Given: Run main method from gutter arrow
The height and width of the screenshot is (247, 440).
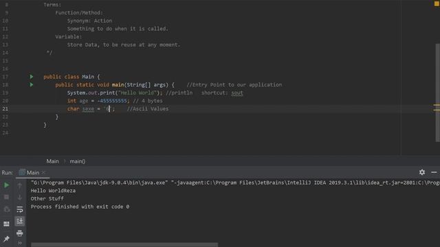Looking at the screenshot, I should pyautogui.click(x=32, y=84).
